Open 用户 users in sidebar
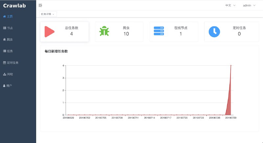 click(9, 85)
